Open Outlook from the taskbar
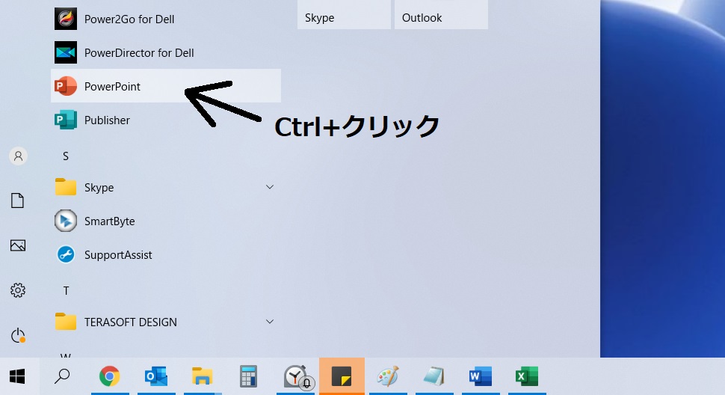 (x=156, y=376)
